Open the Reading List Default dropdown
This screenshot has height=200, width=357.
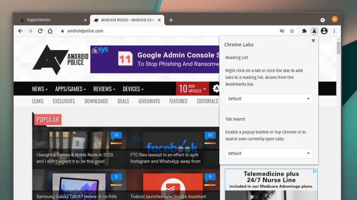(x=269, y=99)
